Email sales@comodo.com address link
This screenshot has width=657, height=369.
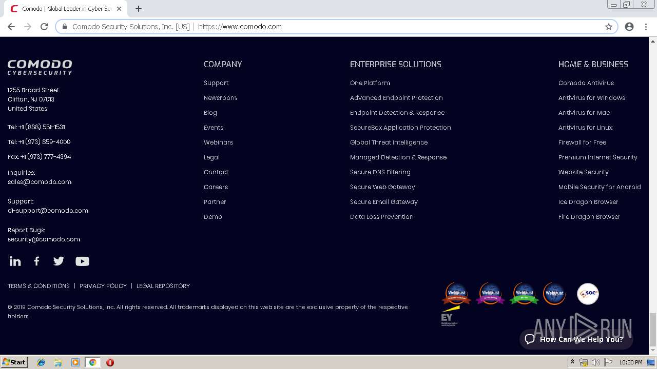[x=40, y=182]
